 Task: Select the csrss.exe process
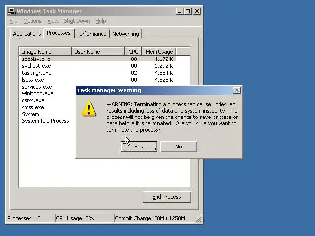coord(33,100)
